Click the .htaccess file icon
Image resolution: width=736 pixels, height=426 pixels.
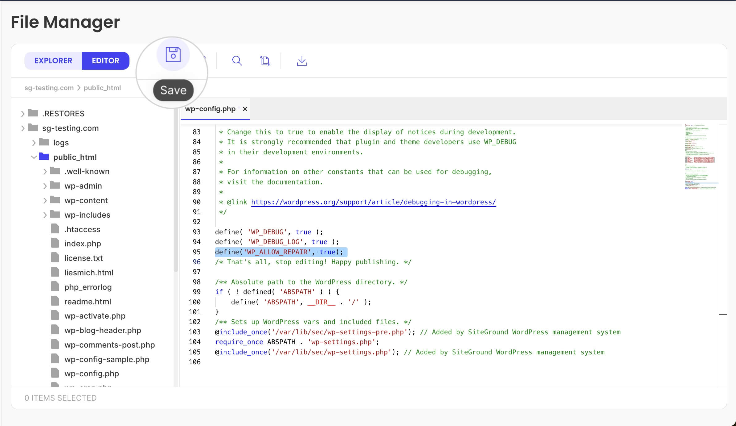[x=55, y=229]
